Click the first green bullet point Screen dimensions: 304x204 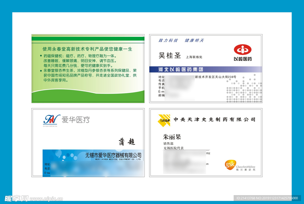[41, 56]
